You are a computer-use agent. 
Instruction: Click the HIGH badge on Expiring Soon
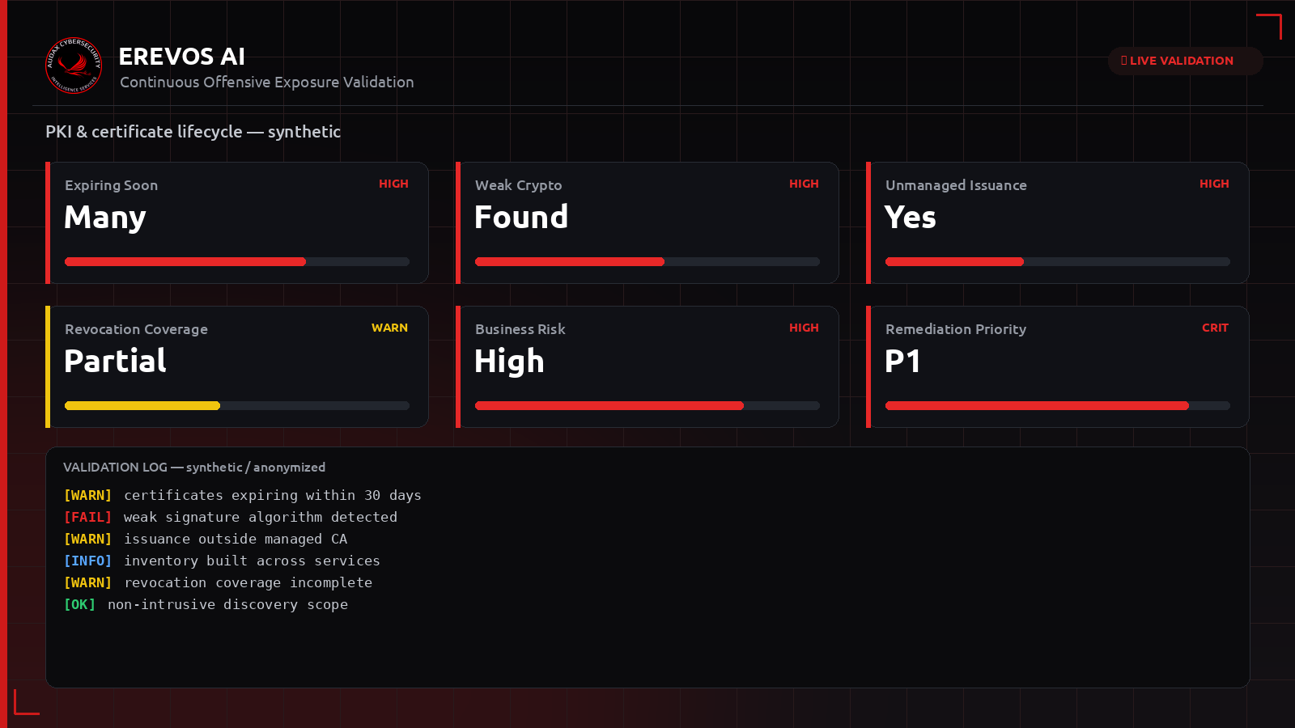393,184
